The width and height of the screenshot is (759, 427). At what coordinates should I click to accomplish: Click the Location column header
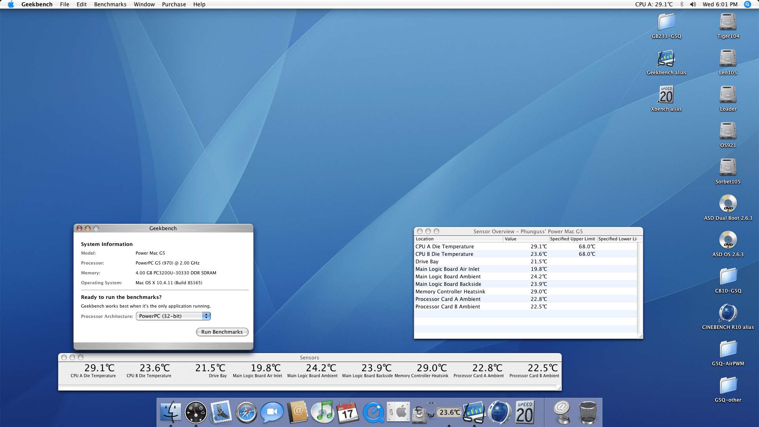pyautogui.click(x=458, y=239)
